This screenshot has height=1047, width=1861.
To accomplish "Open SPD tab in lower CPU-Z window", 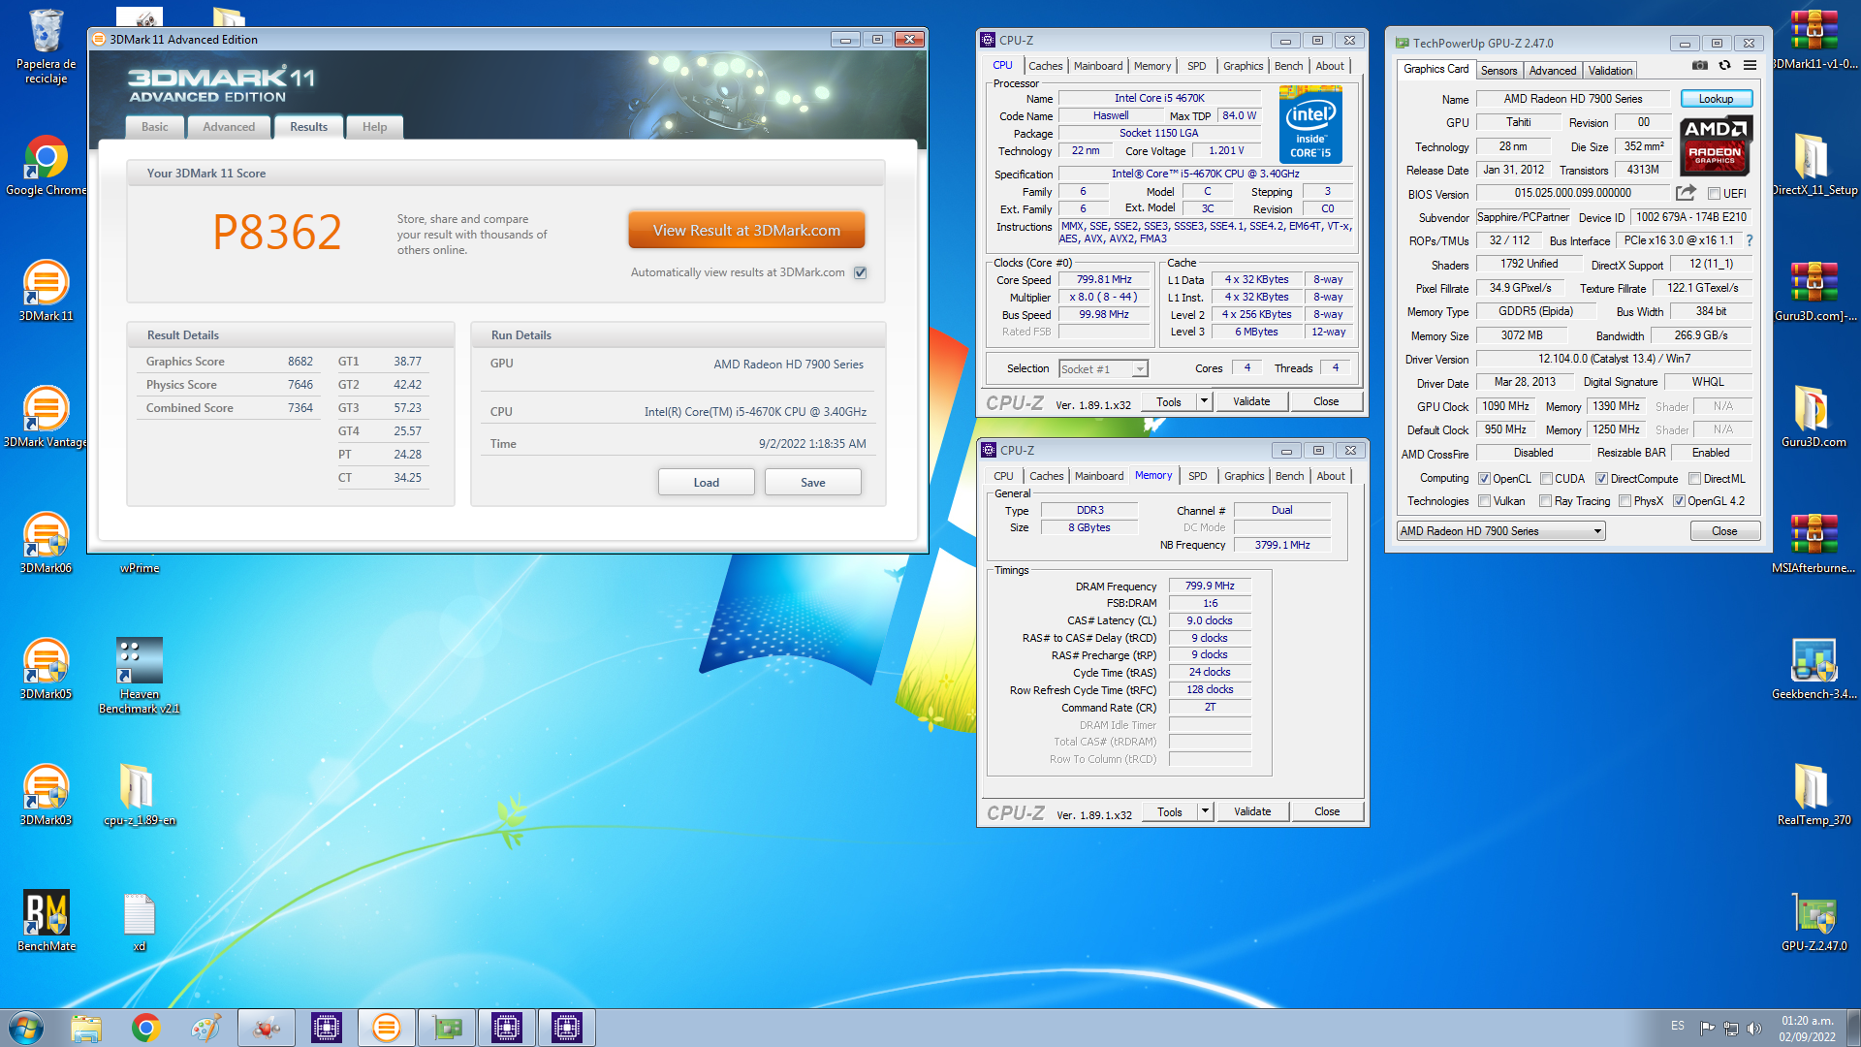I will tap(1198, 476).
